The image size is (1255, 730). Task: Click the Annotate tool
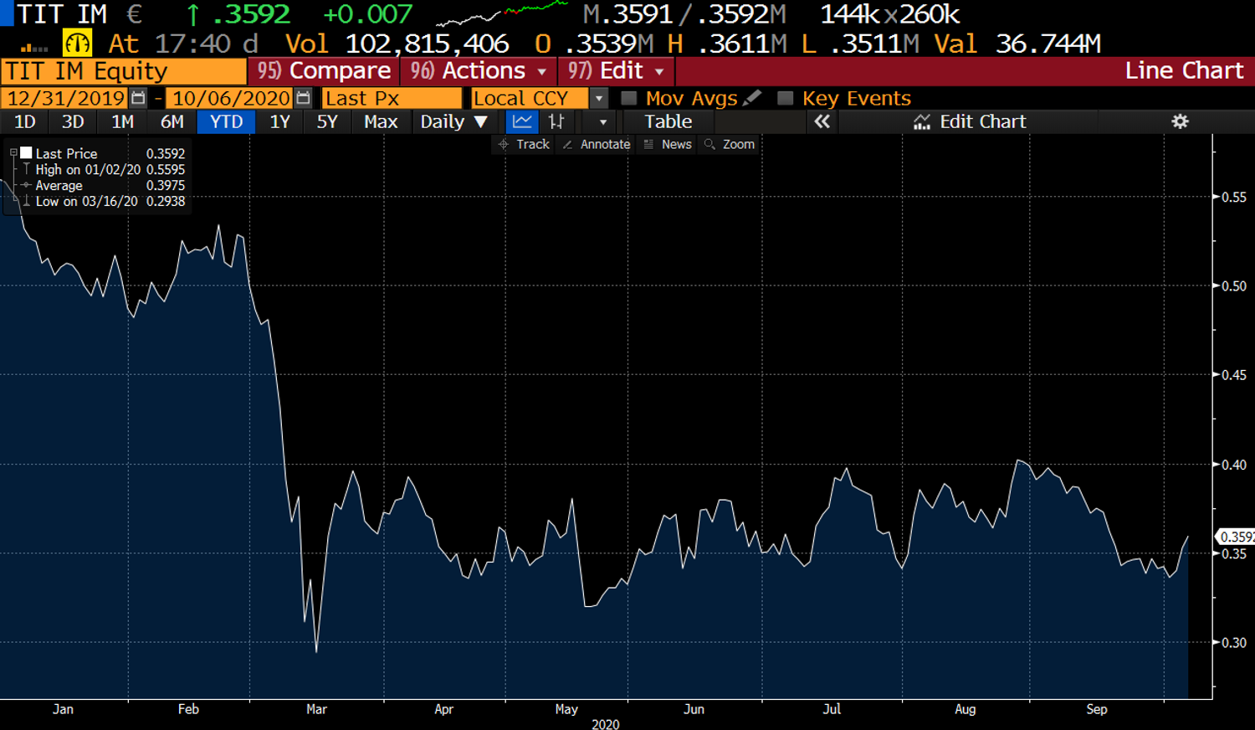click(597, 144)
